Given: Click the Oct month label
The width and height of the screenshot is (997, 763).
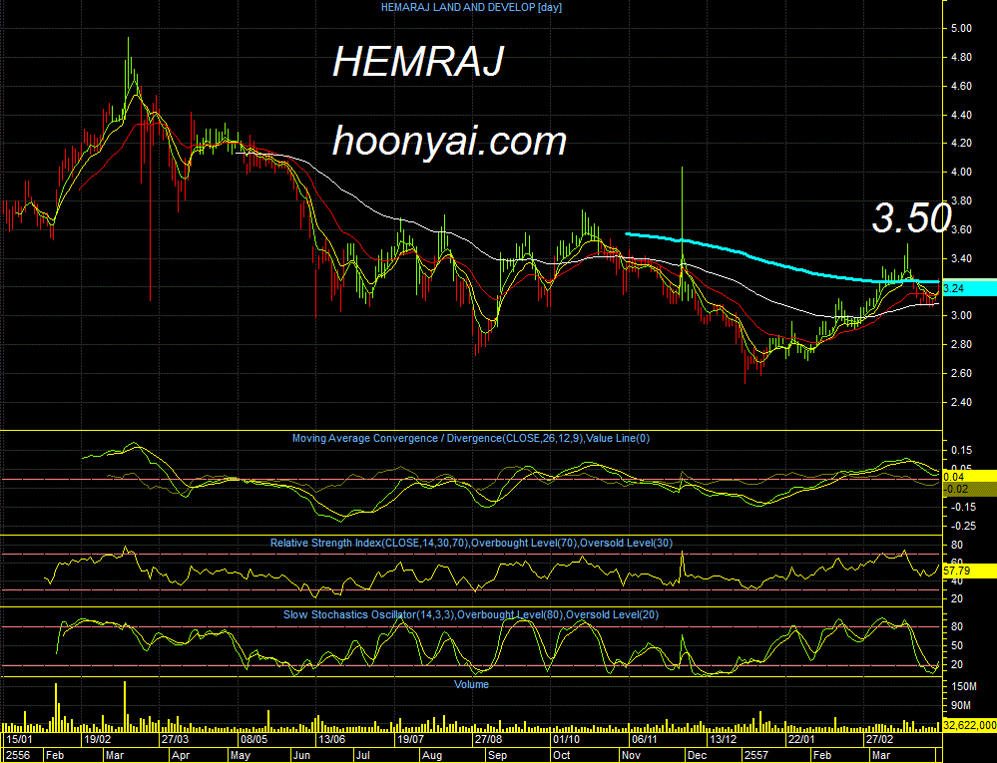Looking at the screenshot, I should pos(562,755).
